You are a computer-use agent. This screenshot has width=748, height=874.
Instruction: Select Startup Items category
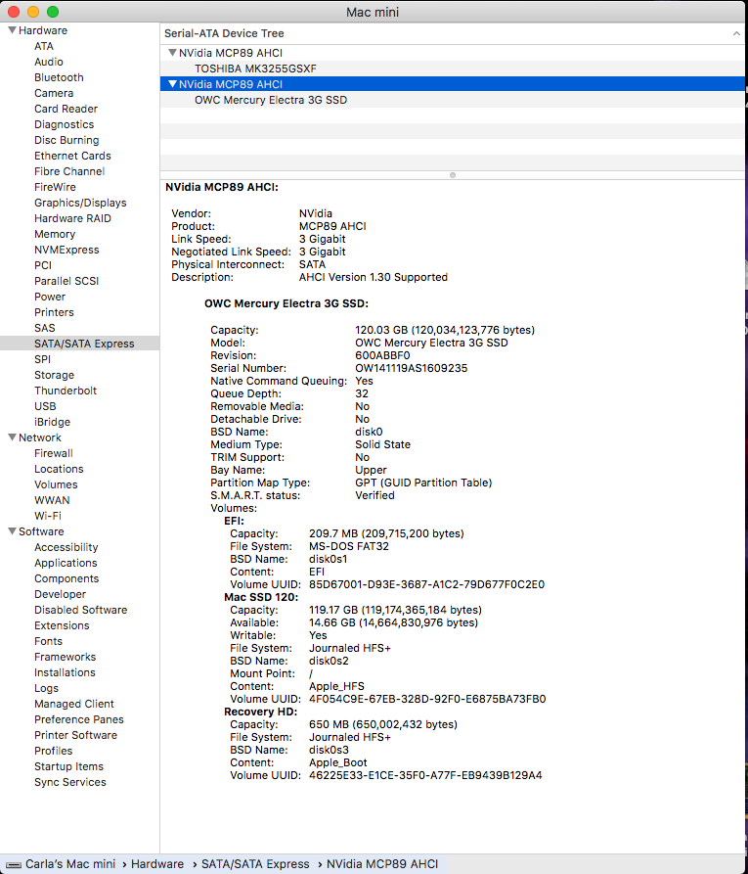pyautogui.click(x=69, y=766)
